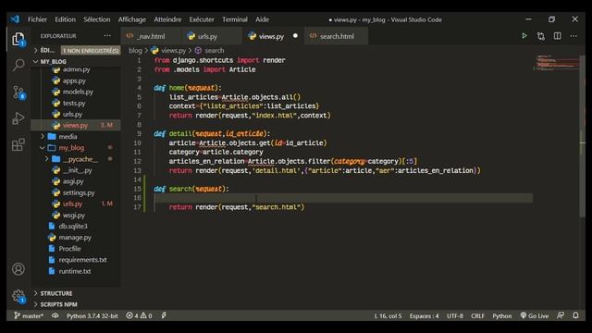Open the Terminal menu

coord(234,19)
